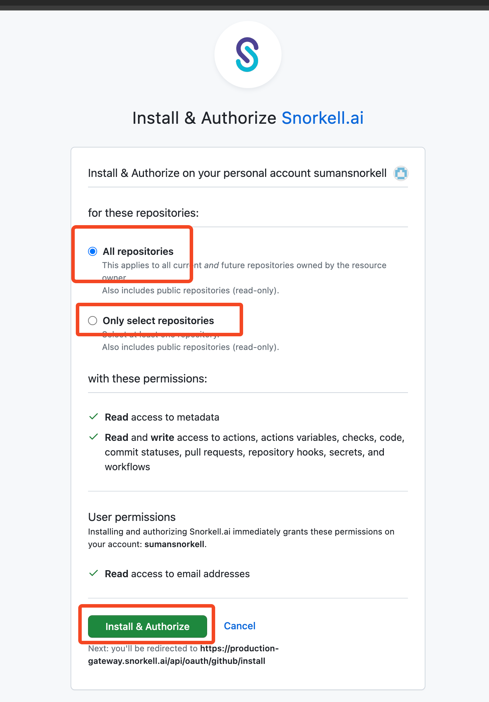The width and height of the screenshot is (489, 702).
Task: Click the "for these repositories:" section heading
Action: click(143, 213)
